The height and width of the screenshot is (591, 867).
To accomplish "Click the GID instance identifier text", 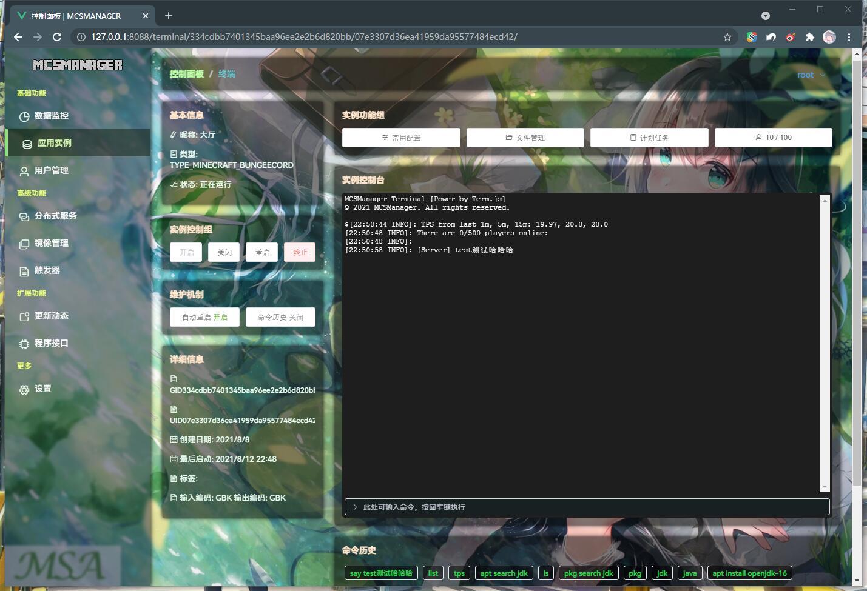I will click(x=243, y=390).
